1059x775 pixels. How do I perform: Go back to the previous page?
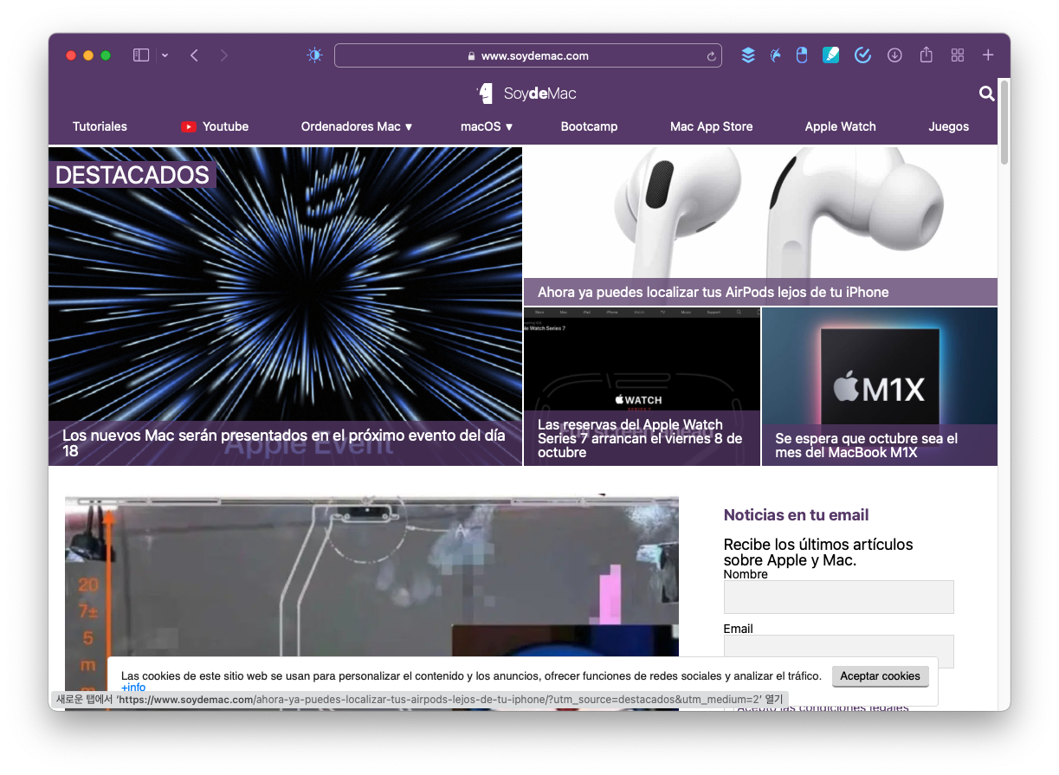(x=194, y=55)
